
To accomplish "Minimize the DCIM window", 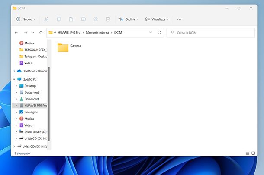I will (x=227, y=8).
